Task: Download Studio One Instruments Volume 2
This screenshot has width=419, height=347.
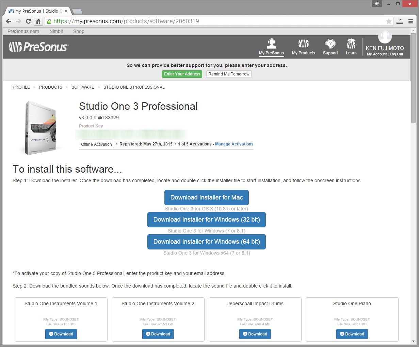Action: pyautogui.click(x=158, y=334)
